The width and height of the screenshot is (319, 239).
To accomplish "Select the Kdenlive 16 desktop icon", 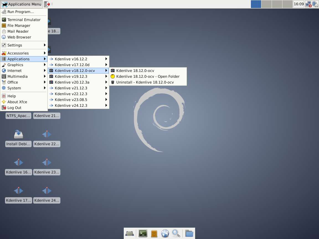I will 19,162.
